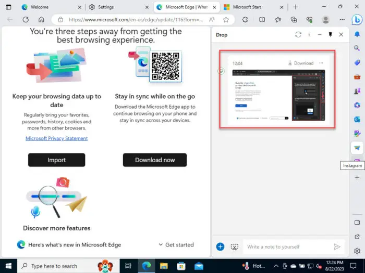Open Read aloud icon in address bar
365x273 pixels.
(x=212, y=20)
